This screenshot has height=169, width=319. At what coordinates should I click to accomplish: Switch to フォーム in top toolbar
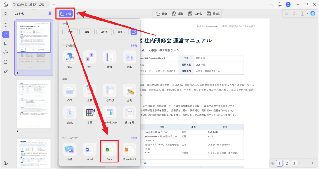coord(195,14)
